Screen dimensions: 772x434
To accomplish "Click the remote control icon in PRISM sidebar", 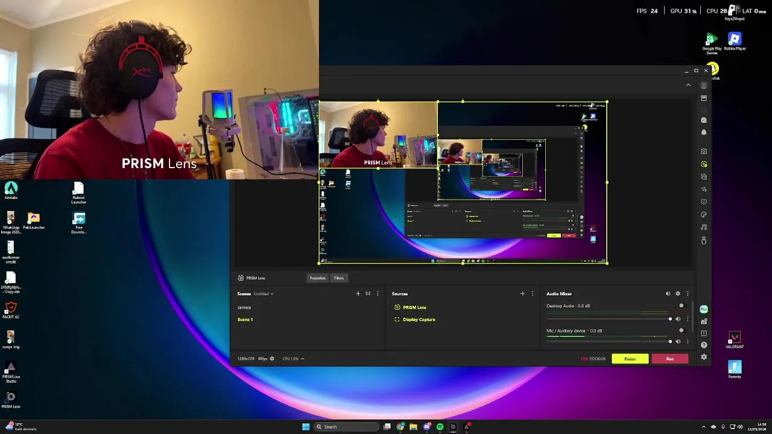I will 704,241.
